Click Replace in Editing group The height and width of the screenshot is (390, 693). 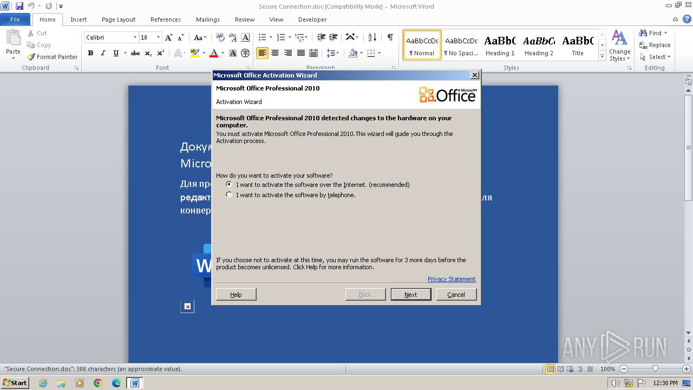655,45
